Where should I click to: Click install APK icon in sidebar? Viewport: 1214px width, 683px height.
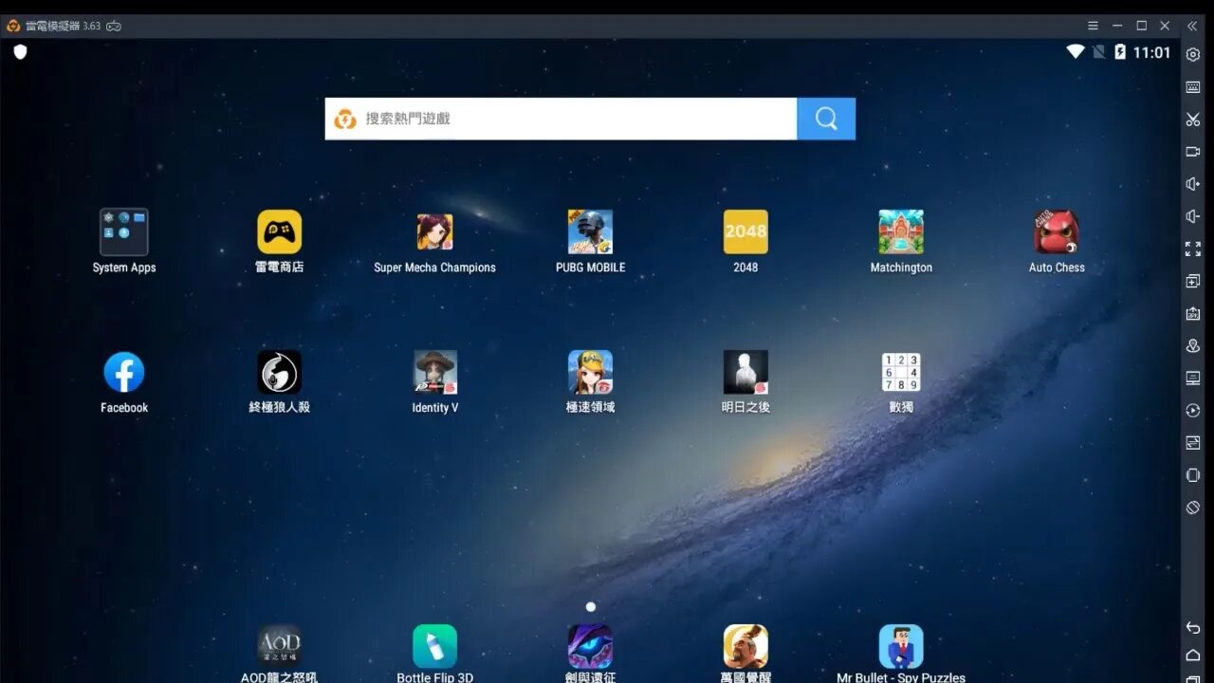click(x=1193, y=313)
